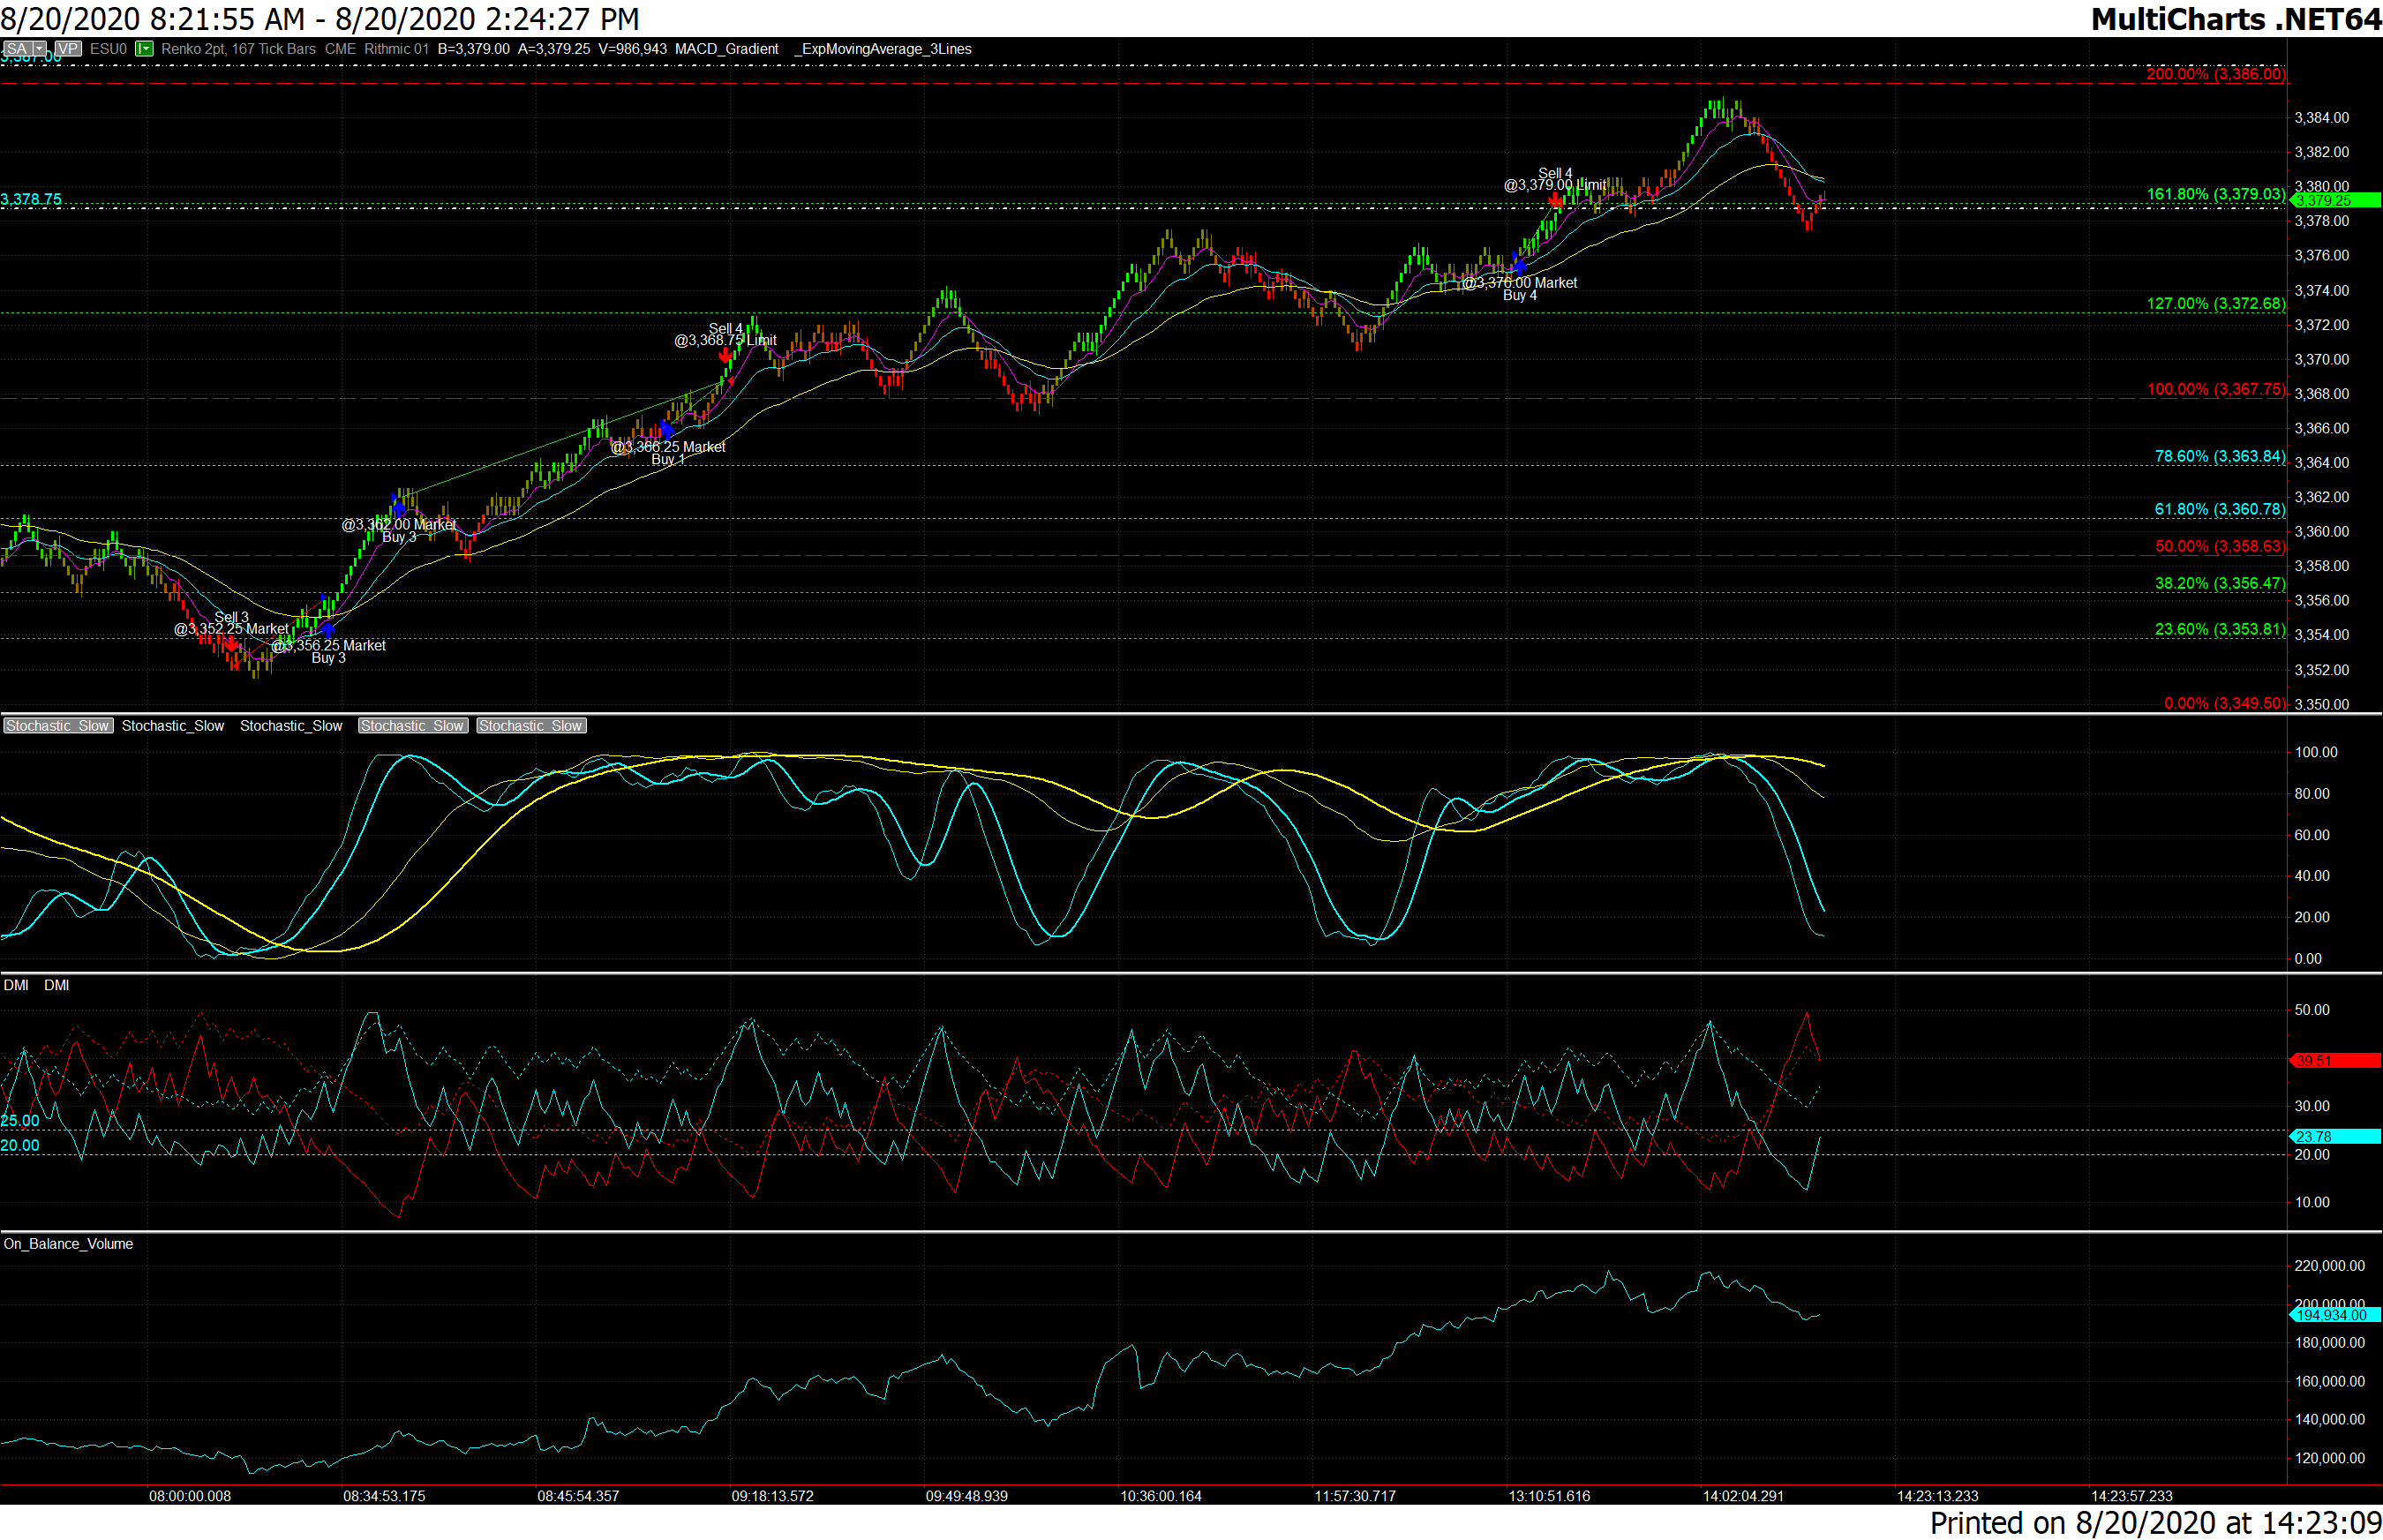Viewport: 2383px width, 1540px height.
Task: Click the 13:10:51.616 time axis label
Action: (1549, 1496)
